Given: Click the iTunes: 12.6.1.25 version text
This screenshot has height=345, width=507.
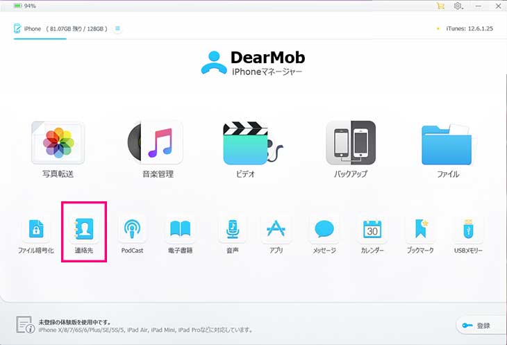Looking at the screenshot, I should click(469, 28).
